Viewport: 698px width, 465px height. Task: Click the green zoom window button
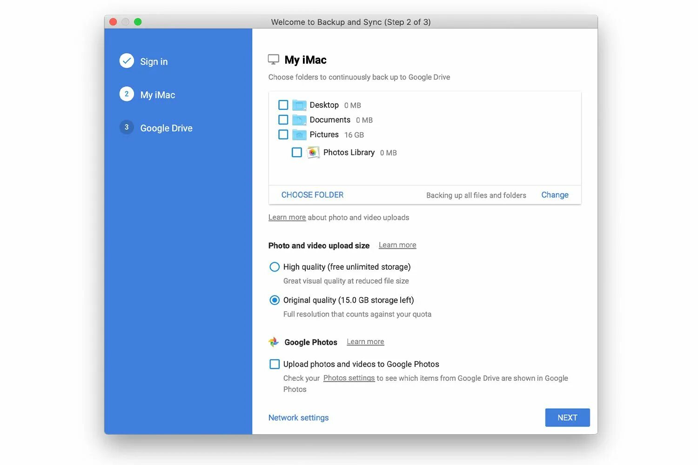click(138, 22)
